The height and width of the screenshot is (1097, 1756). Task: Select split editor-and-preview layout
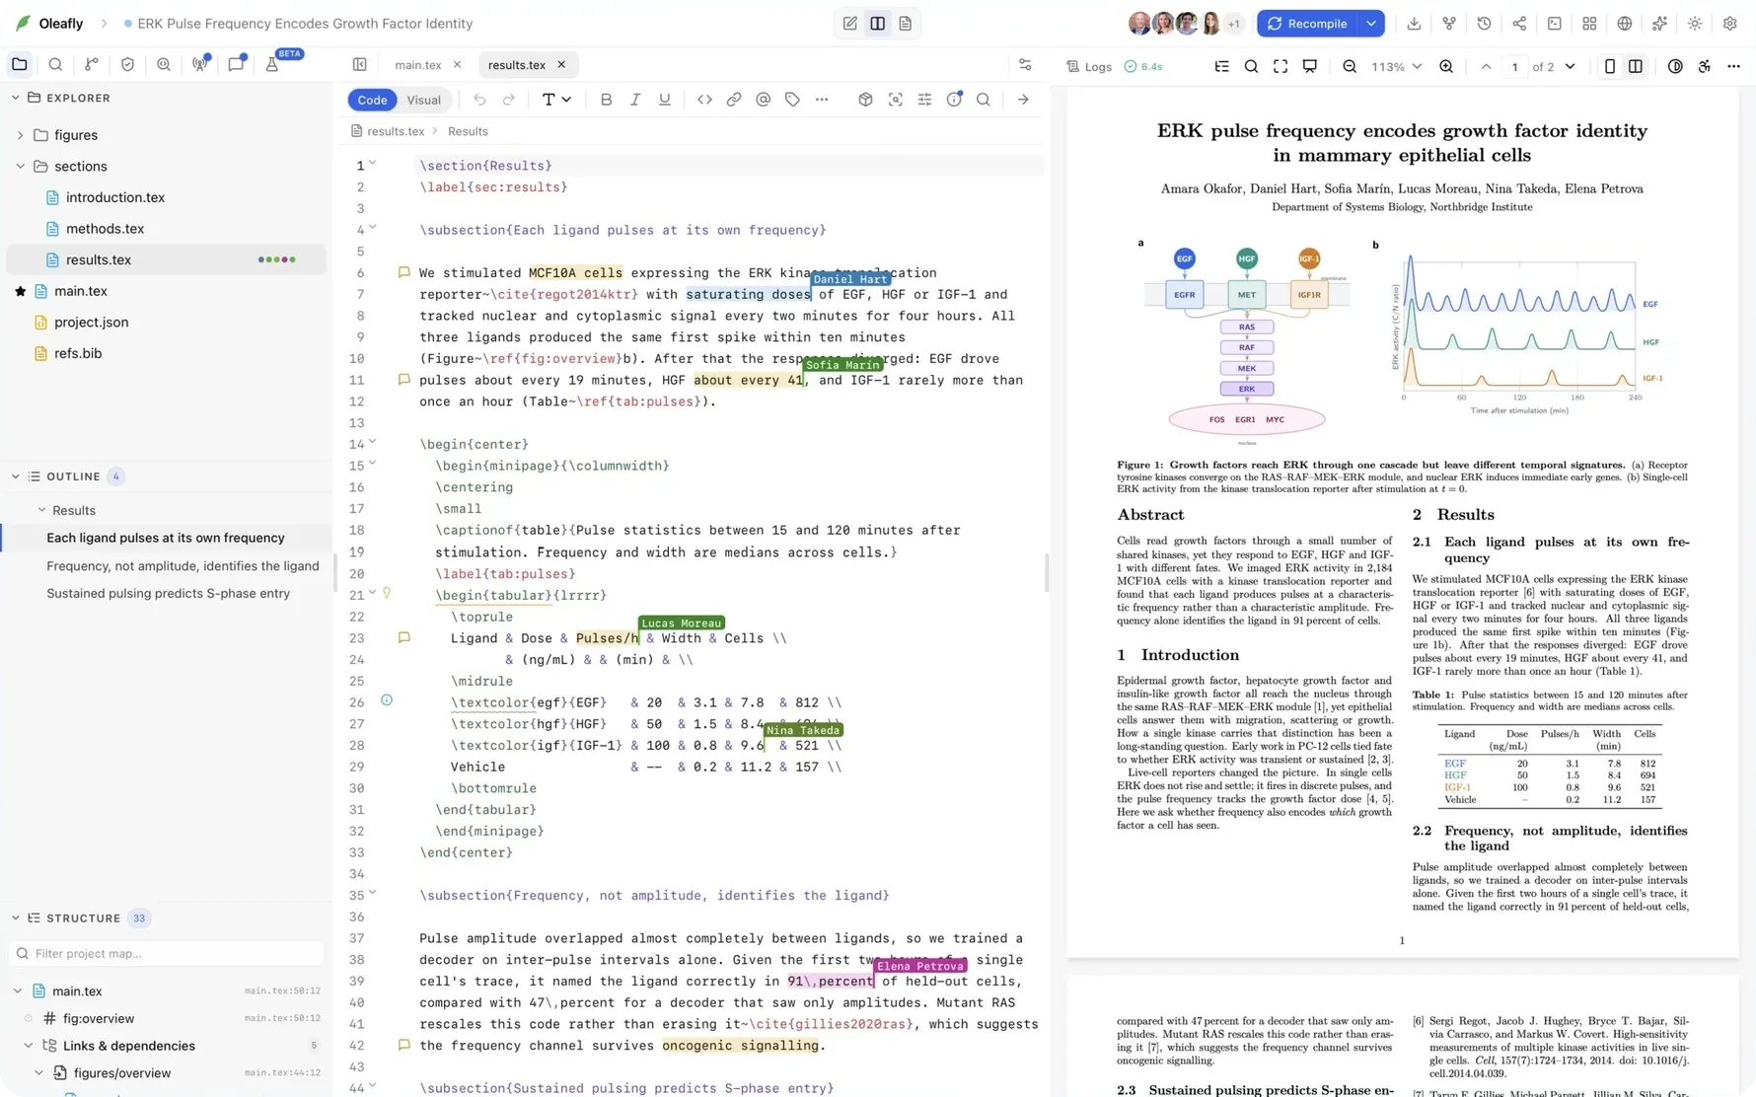click(x=877, y=24)
